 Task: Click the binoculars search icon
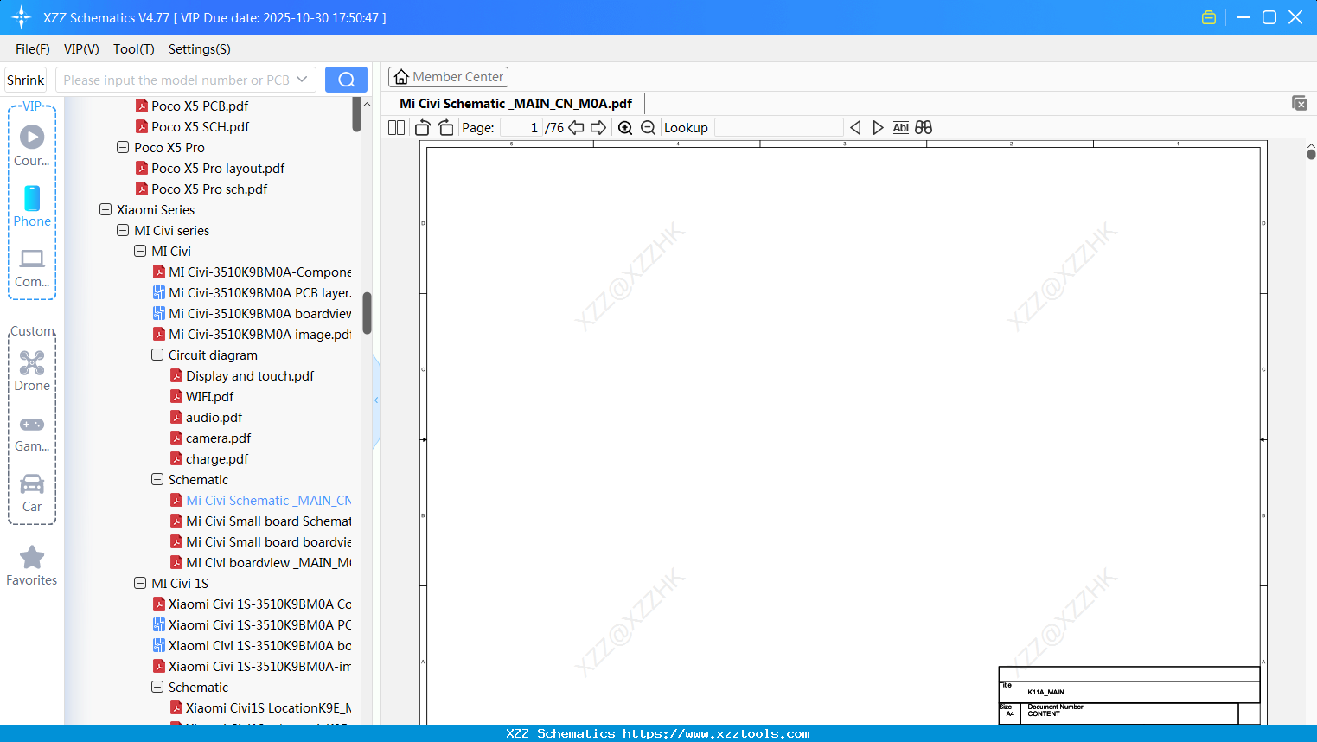pyautogui.click(x=924, y=128)
